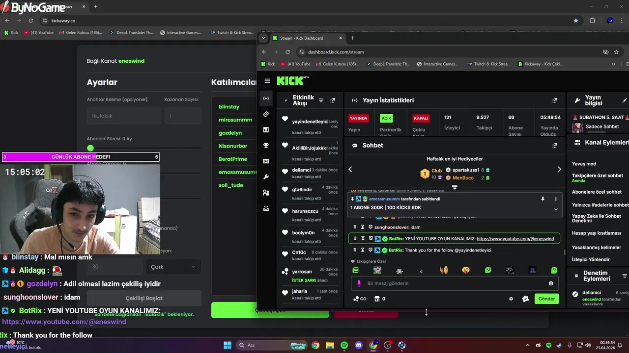Open the community users sidebar icon

coord(266,193)
